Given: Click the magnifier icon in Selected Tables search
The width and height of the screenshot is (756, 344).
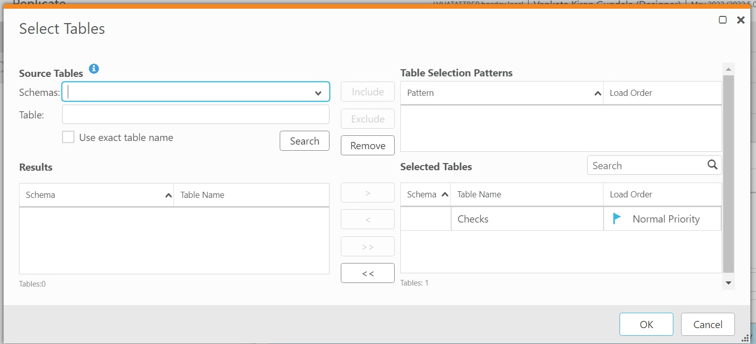Looking at the screenshot, I should click(x=712, y=165).
